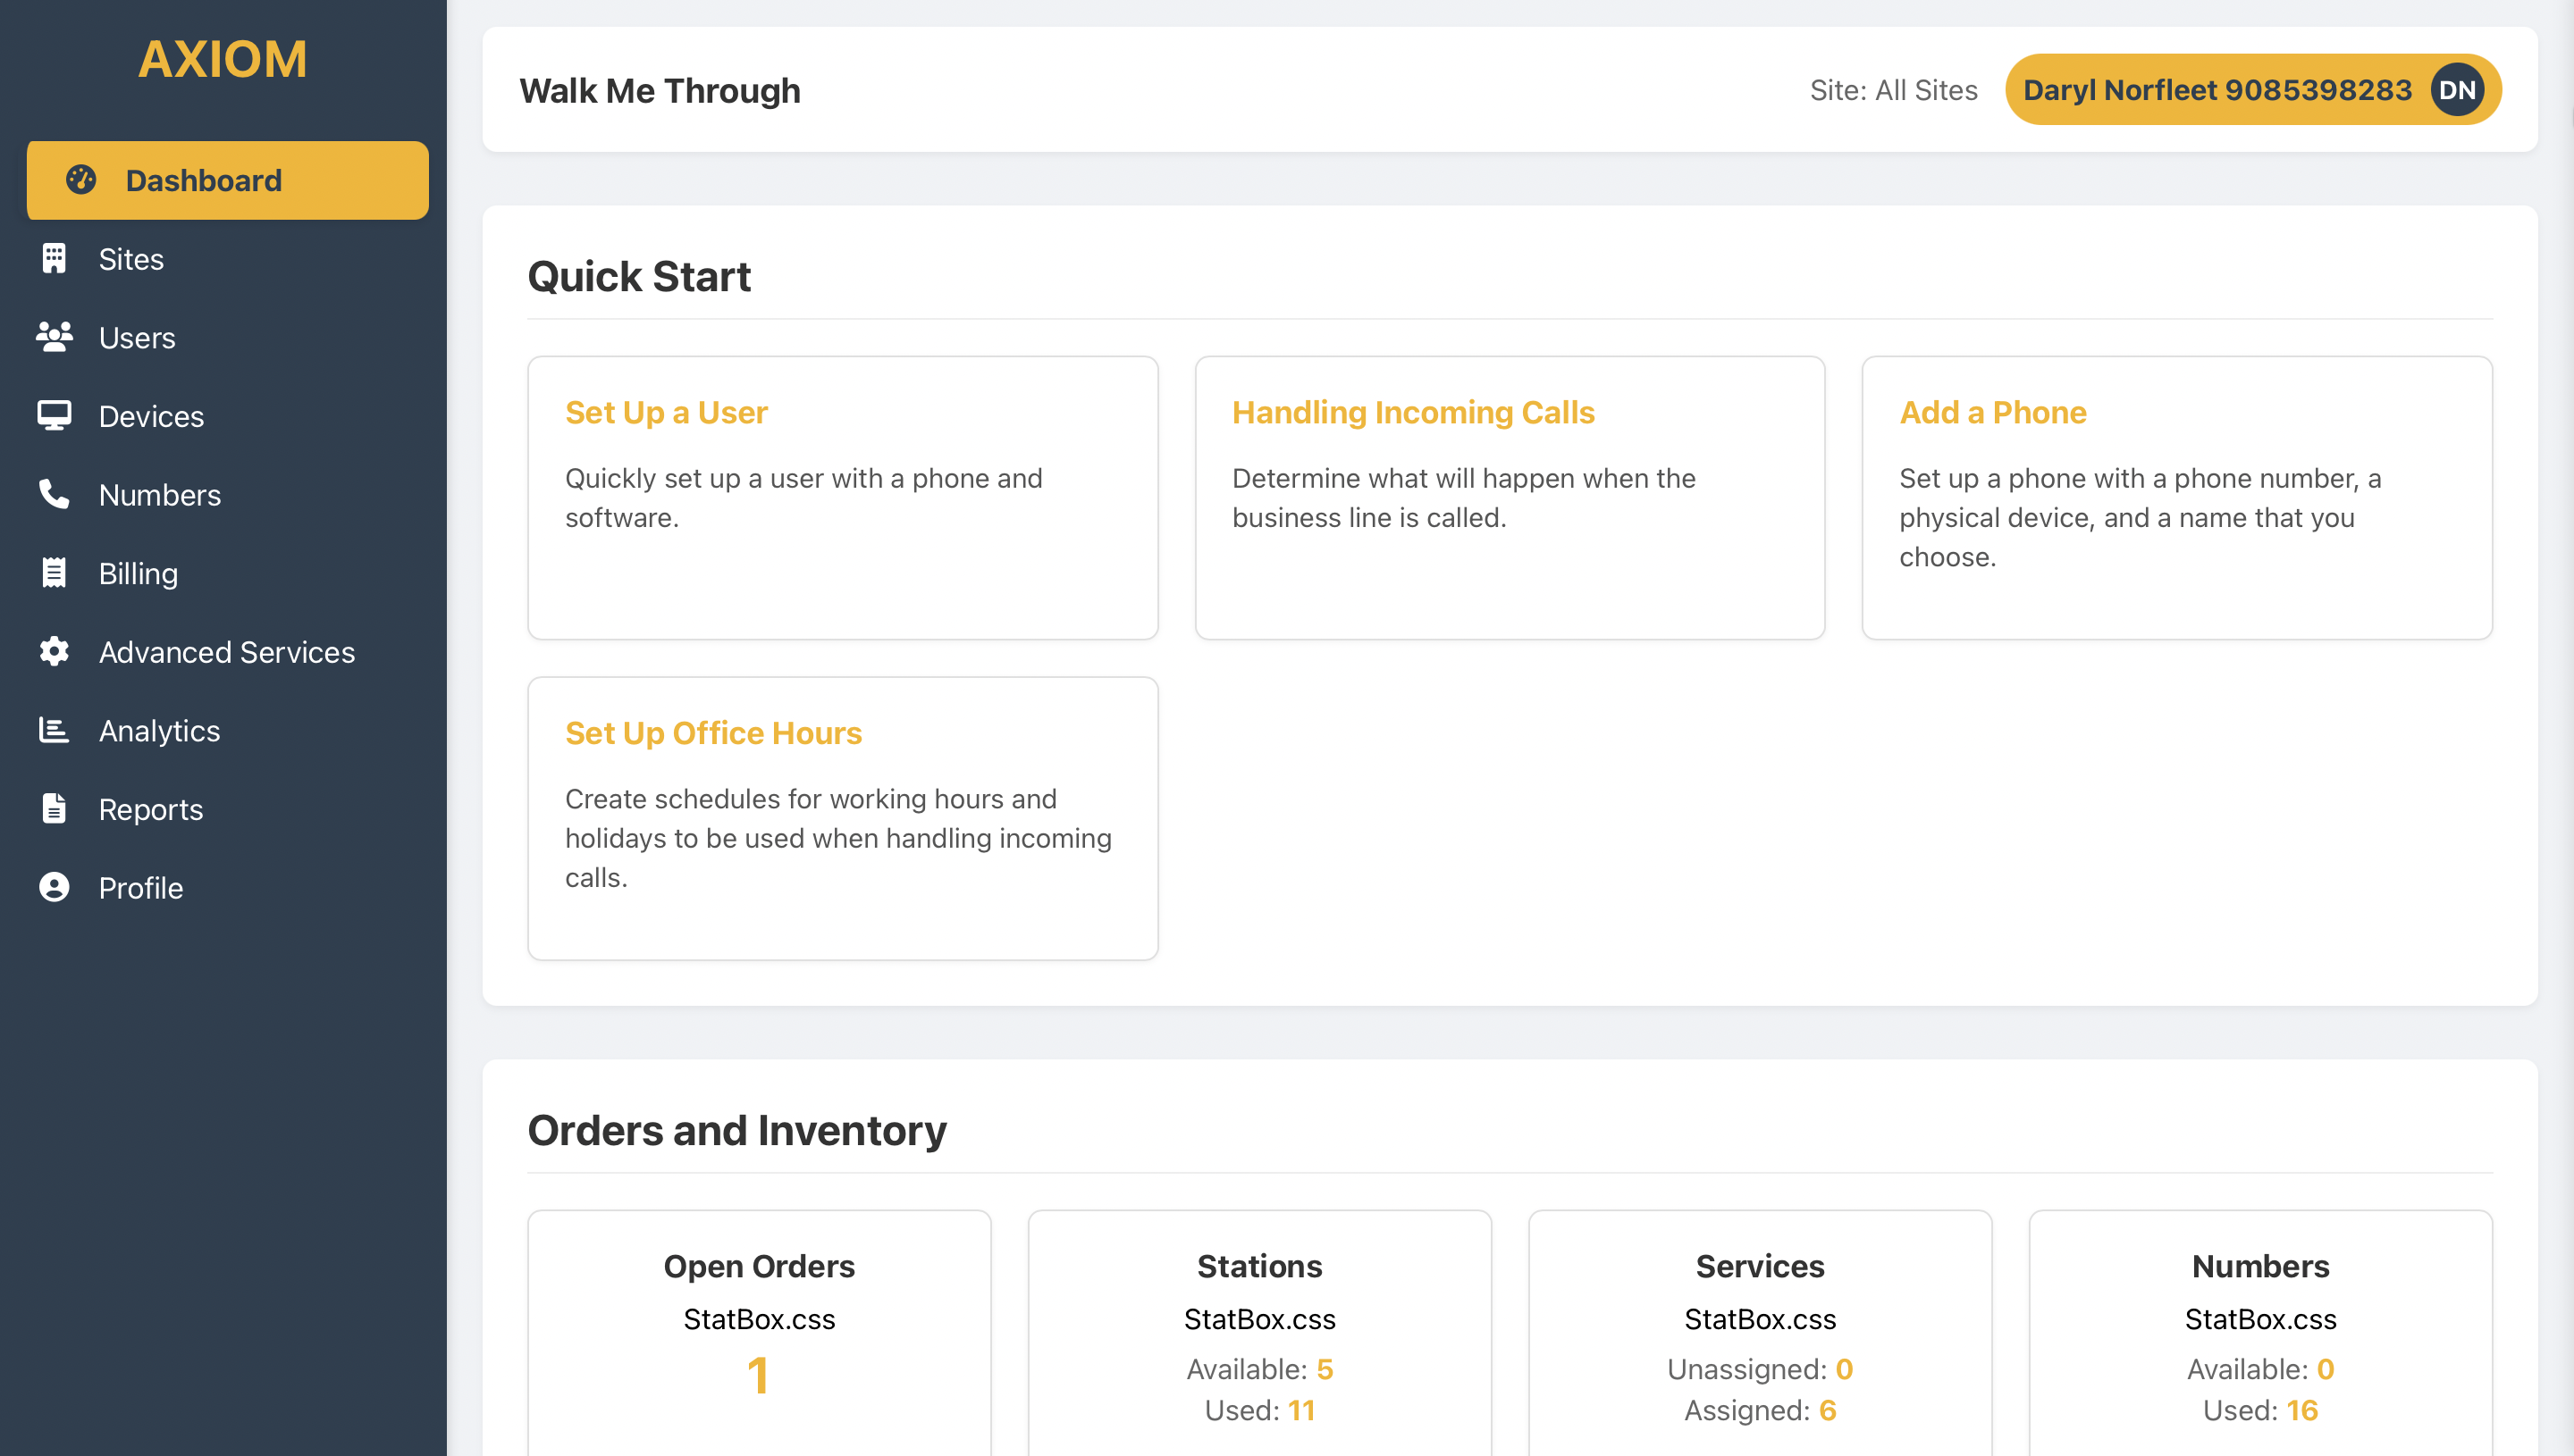Click the Sites building icon
The height and width of the screenshot is (1456, 2574).
pos(54,259)
